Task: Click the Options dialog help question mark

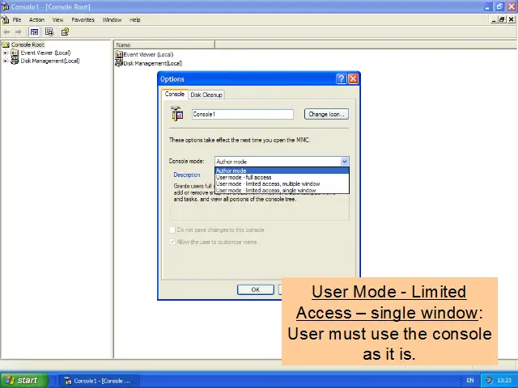Action: pyautogui.click(x=341, y=79)
